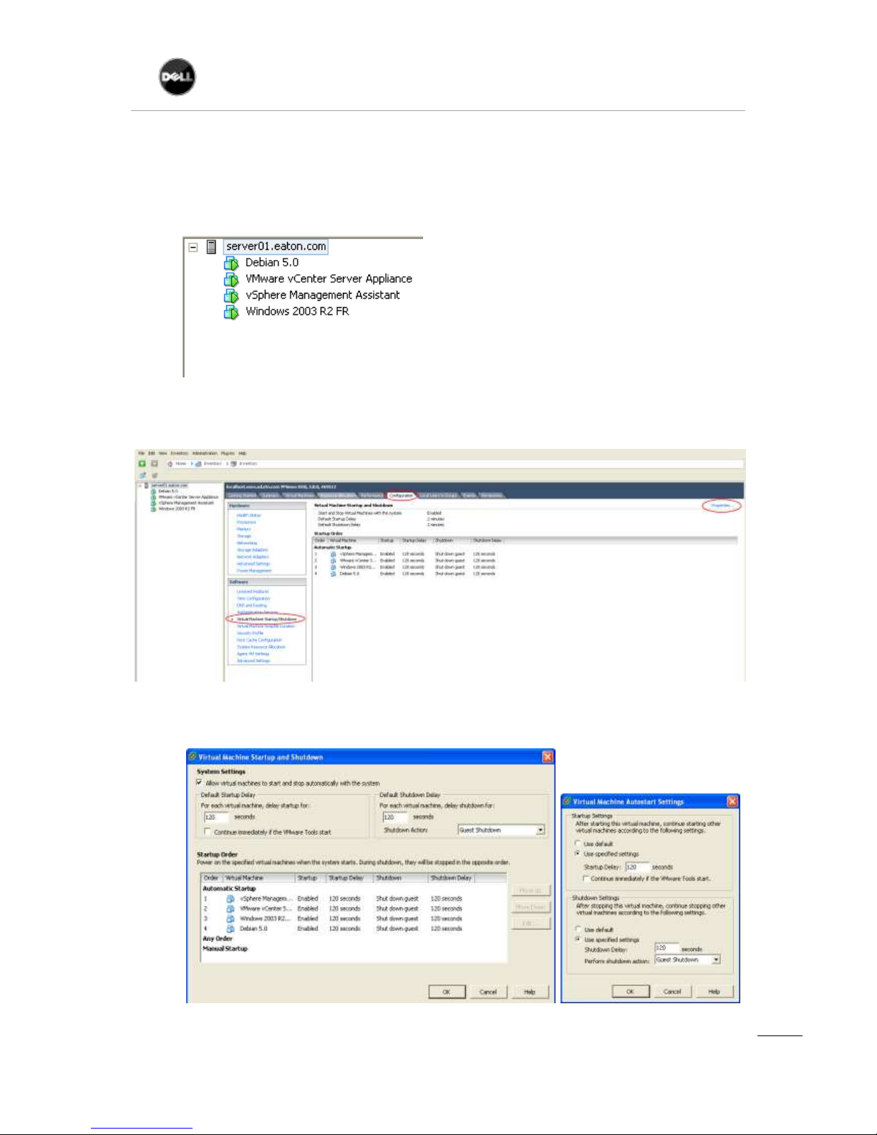
Task: Select vSphere Management Assistant tree label
Action: pos(323,295)
